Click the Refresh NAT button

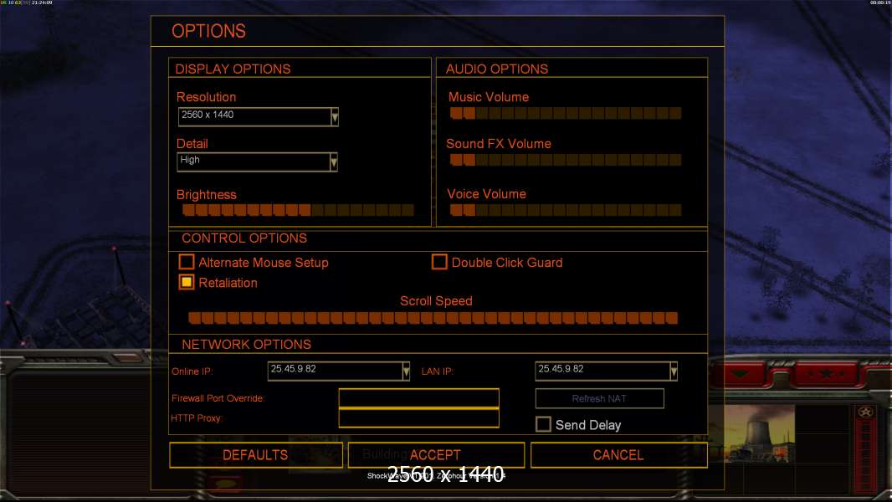point(600,398)
